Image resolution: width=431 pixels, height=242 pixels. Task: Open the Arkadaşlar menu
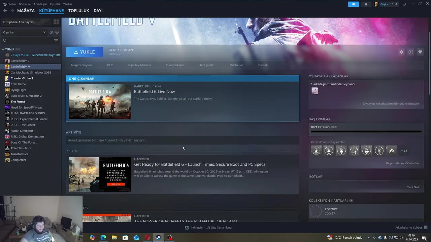click(40, 4)
